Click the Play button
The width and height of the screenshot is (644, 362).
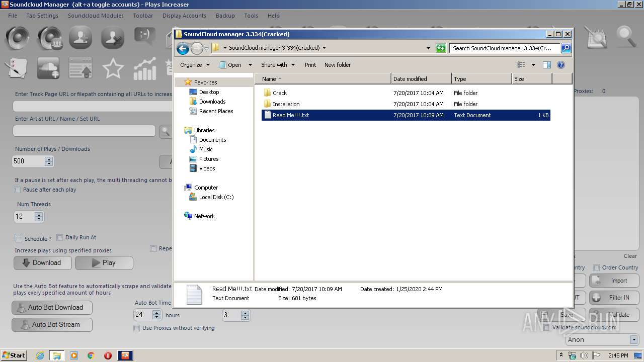(x=104, y=263)
